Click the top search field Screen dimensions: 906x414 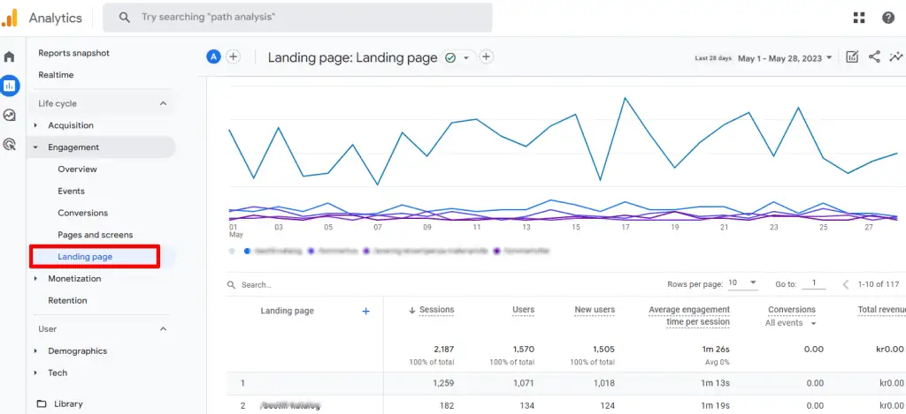(297, 18)
